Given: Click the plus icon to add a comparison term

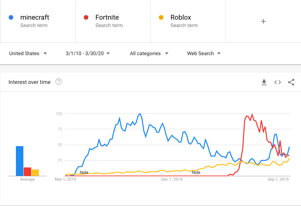Looking at the screenshot, I should [x=263, y=21].
